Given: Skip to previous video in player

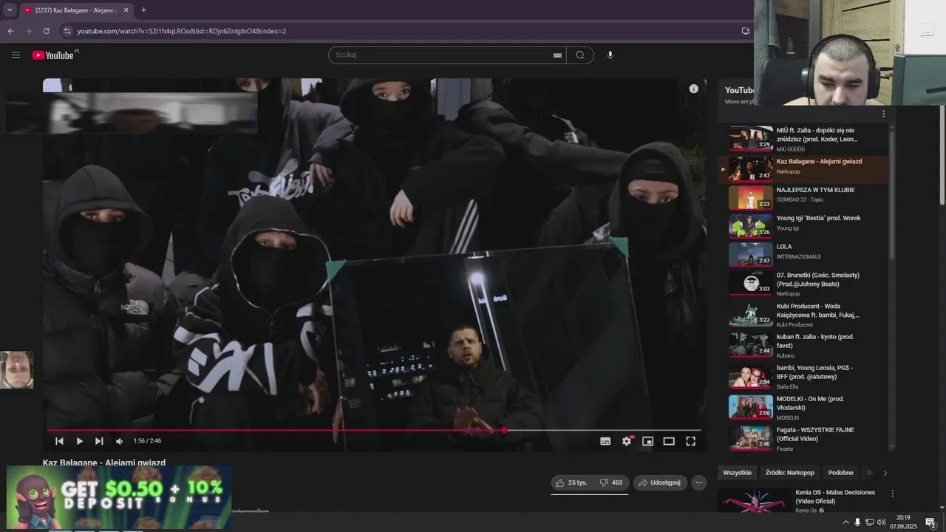Looking at the screenshot, I should point(59,441).
